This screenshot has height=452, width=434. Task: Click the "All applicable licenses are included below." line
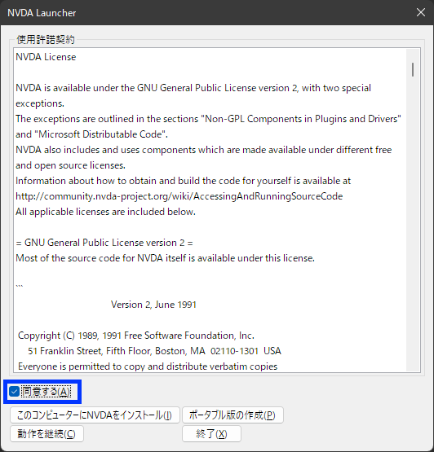pyautogui.click(x=106, y=212)
